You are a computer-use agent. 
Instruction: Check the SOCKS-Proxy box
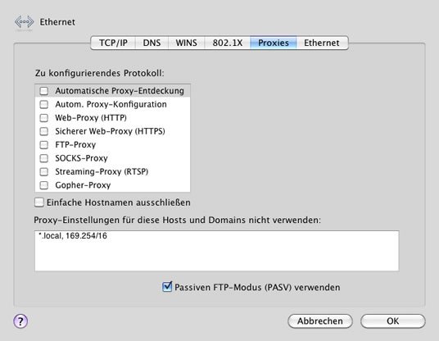(44, 158)
